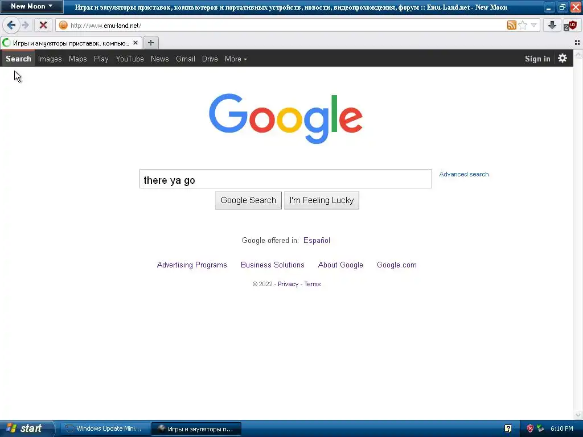Screen dimensions: 583x437
Task: Click the site identity icon in address bar
Action: click(63, 25)
